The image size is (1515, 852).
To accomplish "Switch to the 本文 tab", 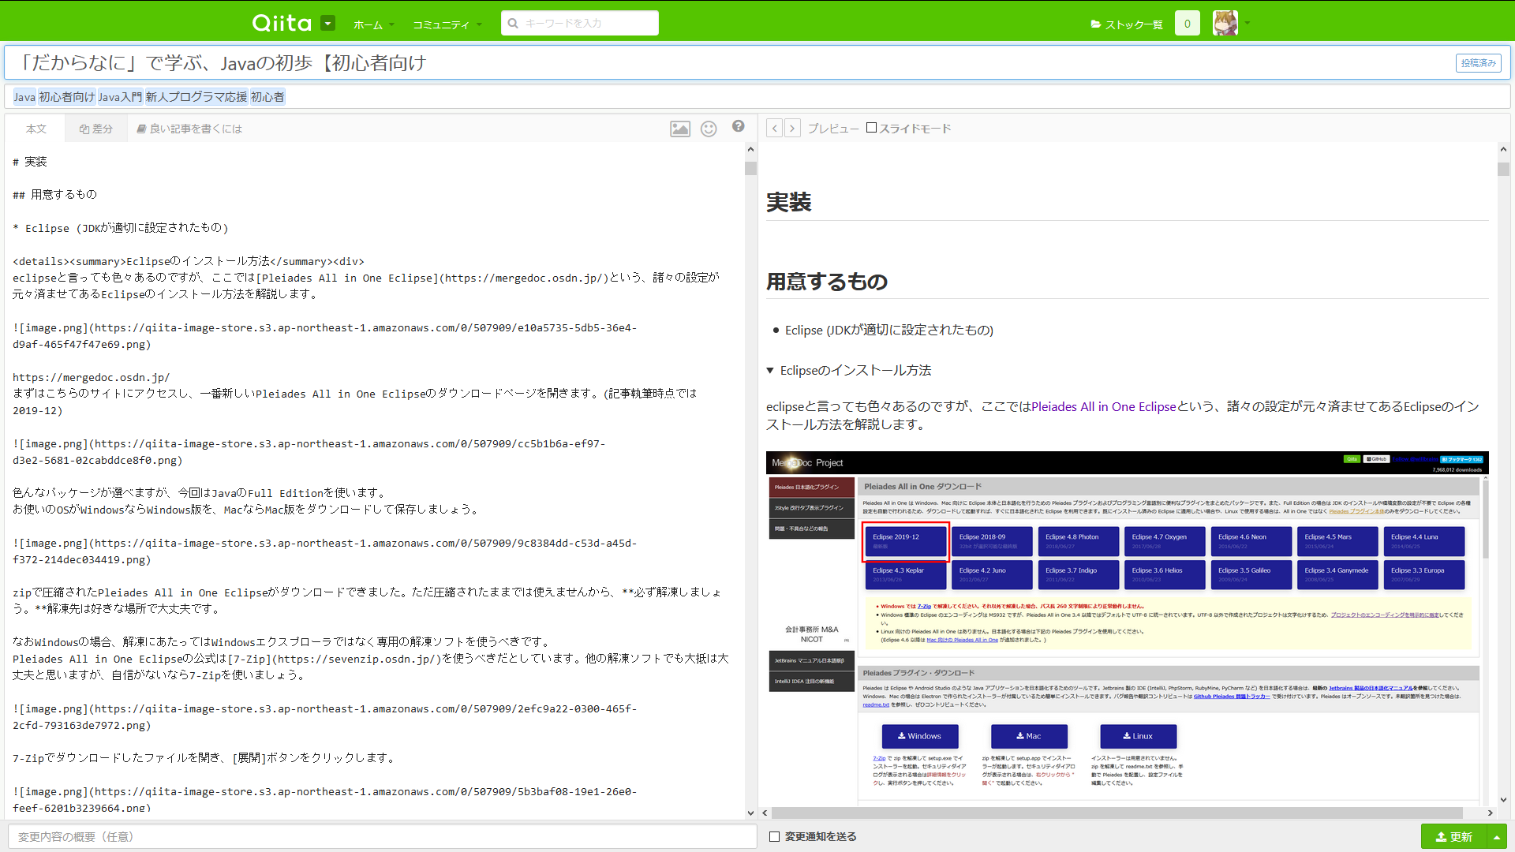I will (x=36, y=129).
